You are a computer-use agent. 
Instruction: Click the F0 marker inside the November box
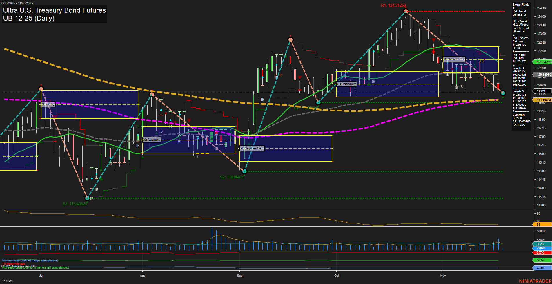481,61
